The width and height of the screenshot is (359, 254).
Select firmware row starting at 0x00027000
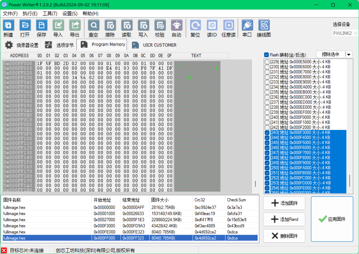click(58, 220)
